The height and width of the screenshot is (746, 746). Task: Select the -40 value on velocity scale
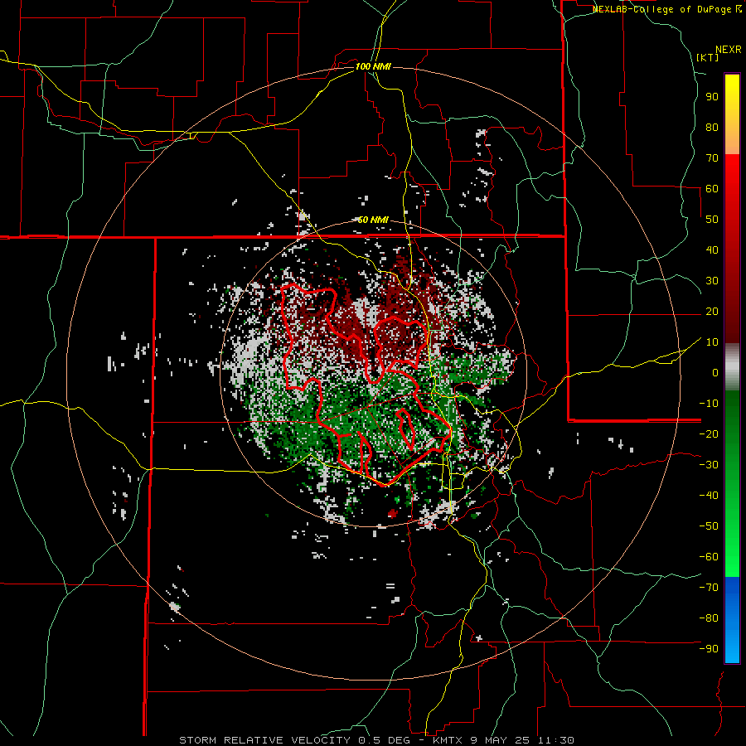click(x=709, y=496)
